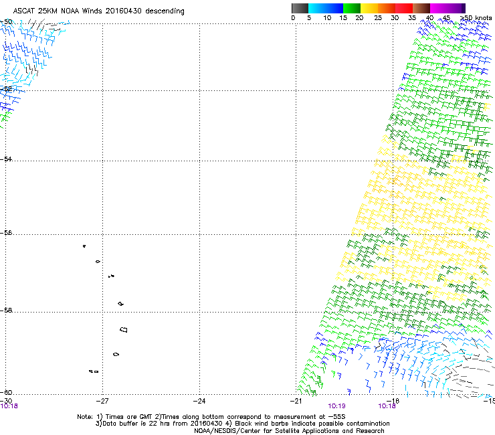Click the gray 0-5 knots legend segment
This screenshot has height=435, width=495.
[x=300, y=8]
